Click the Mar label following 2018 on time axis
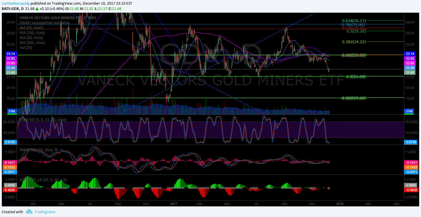This screenshot has height=217, width=421. pyautogui.click(x=368, y=203)
